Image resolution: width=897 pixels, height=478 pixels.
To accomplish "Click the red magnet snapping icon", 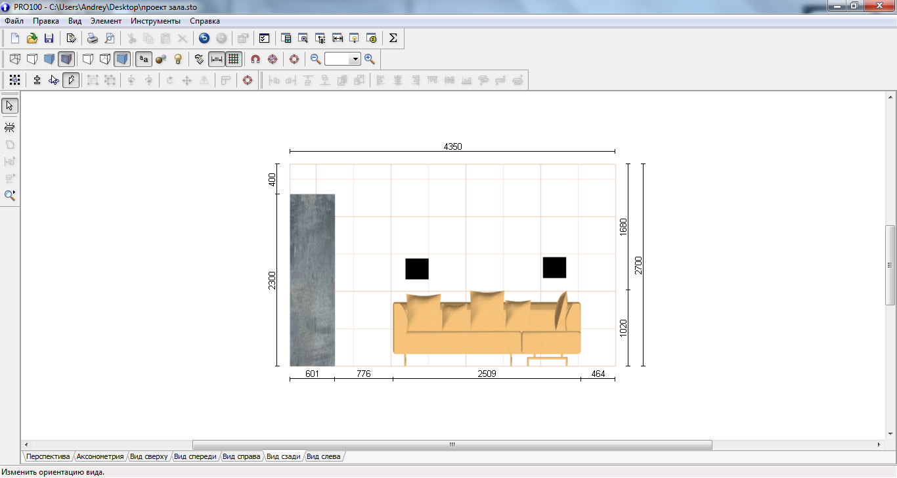I will (256, 59).
